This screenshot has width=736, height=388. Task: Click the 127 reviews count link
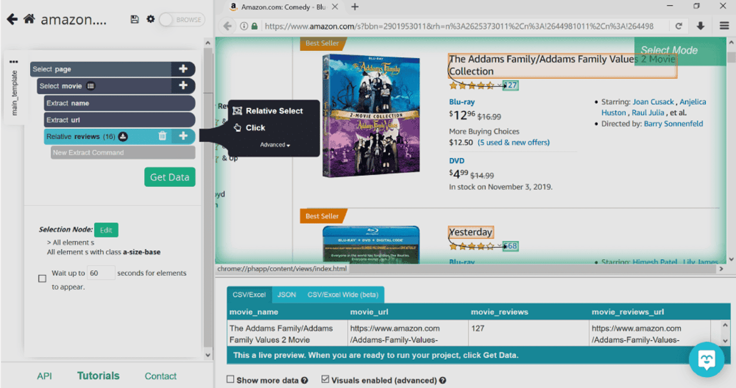(x=511, y=85)
